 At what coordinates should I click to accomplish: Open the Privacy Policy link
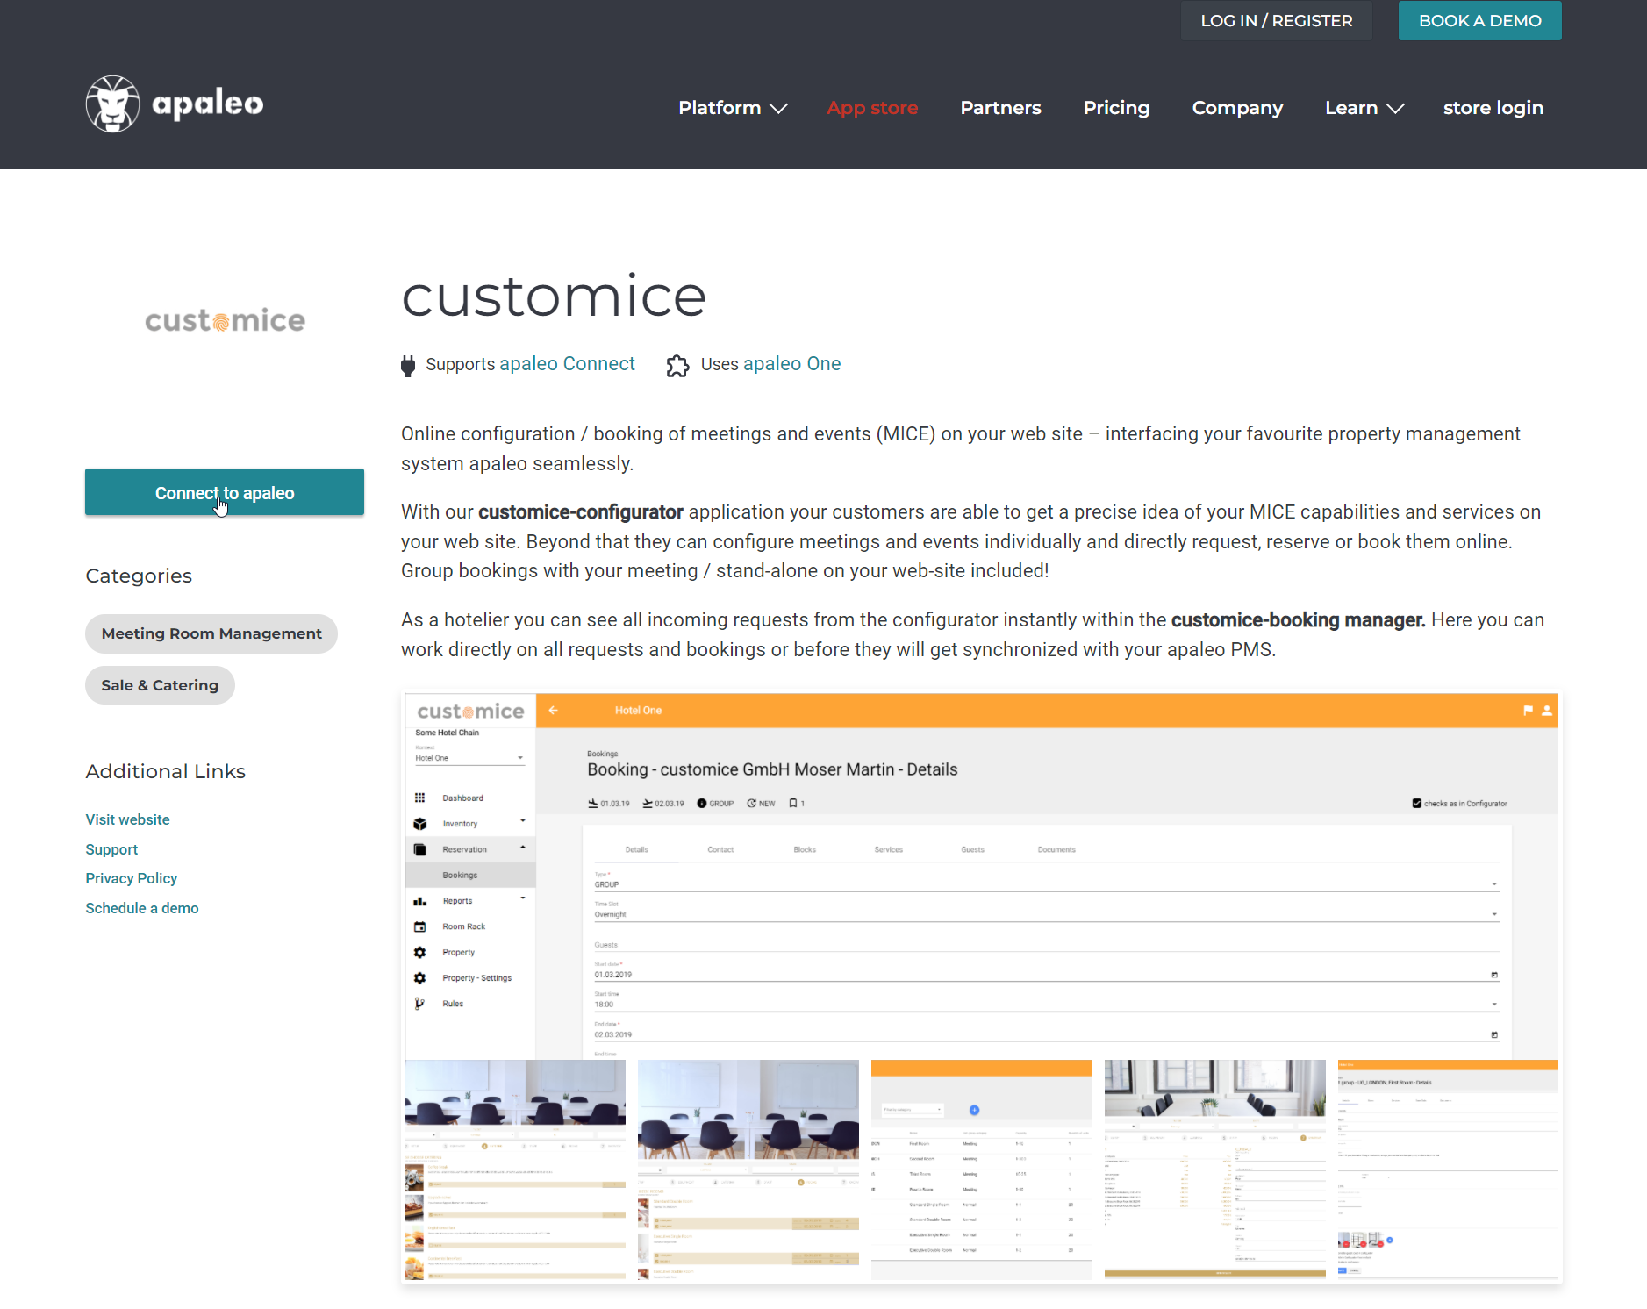point(132,878)
